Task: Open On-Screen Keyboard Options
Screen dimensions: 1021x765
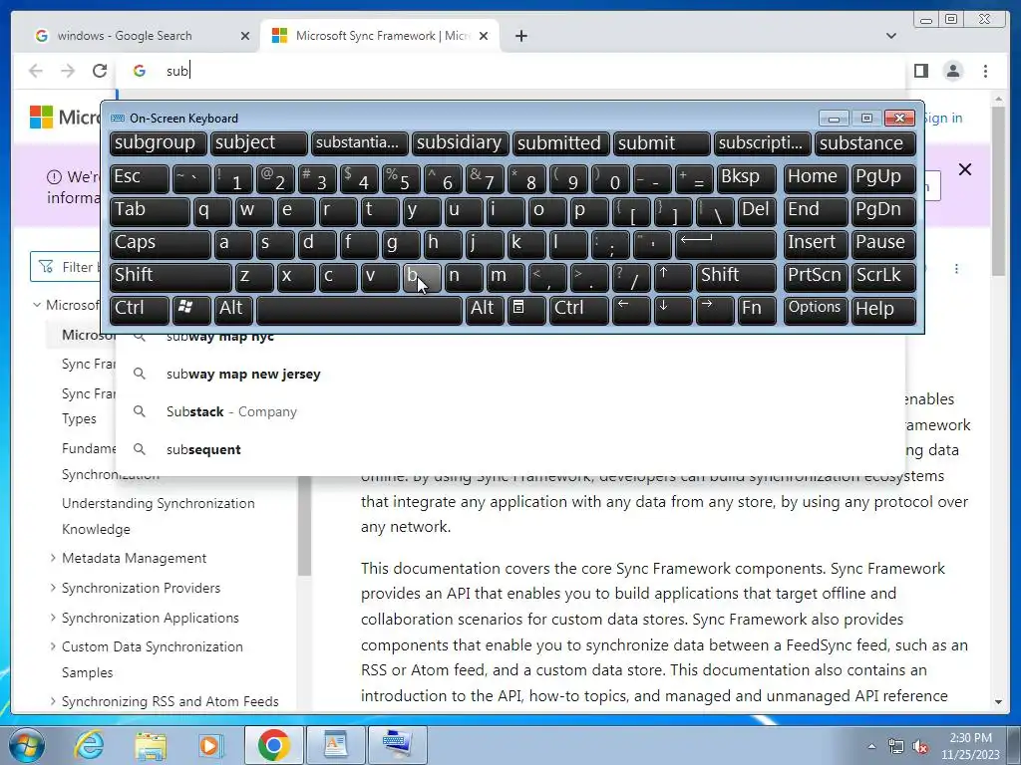Action: pyautogui.click(x=816, y=310)
